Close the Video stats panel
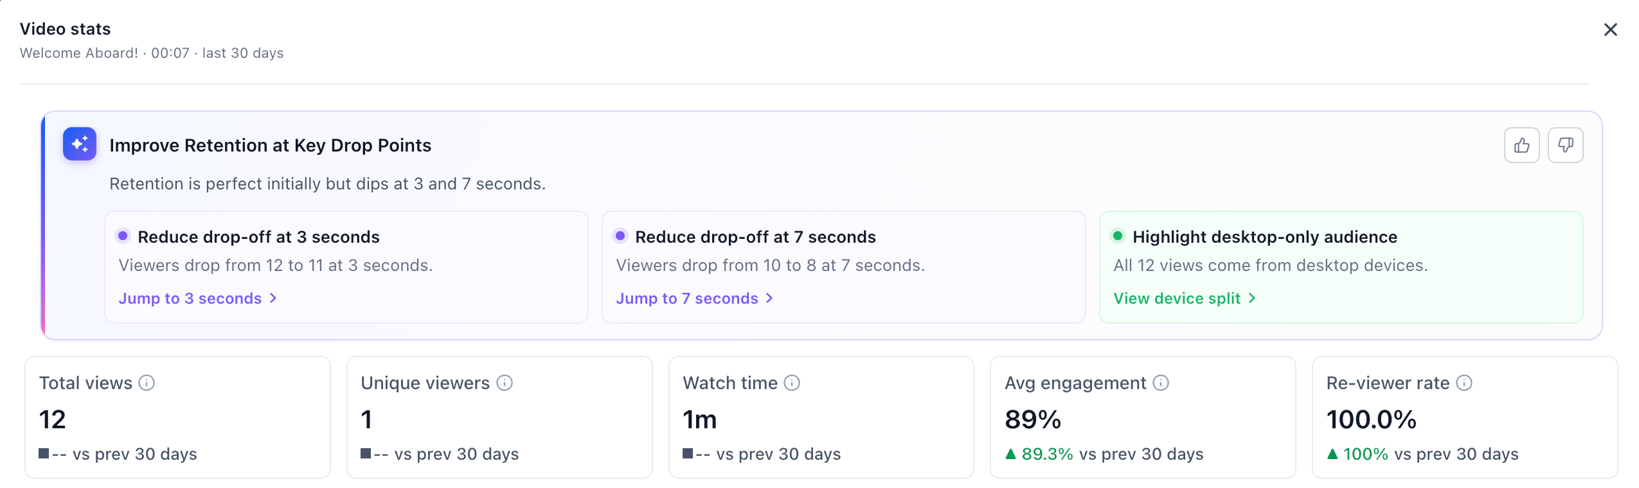 point(1610,30)
